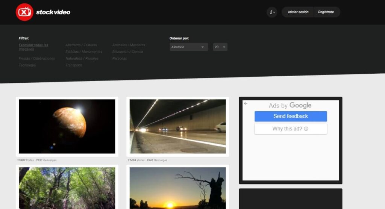This screenshot has width=385, height=209.
Task: Open the sunset with dead tree thumbnail
Action: click(x=177, y=188)
